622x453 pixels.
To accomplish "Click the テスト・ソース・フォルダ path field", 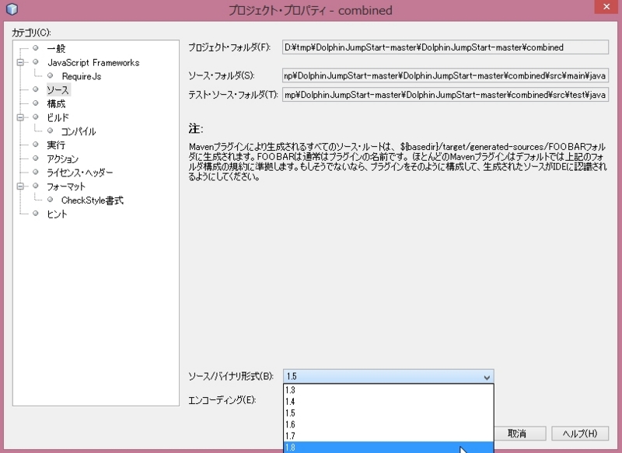I will click(445, 95).
